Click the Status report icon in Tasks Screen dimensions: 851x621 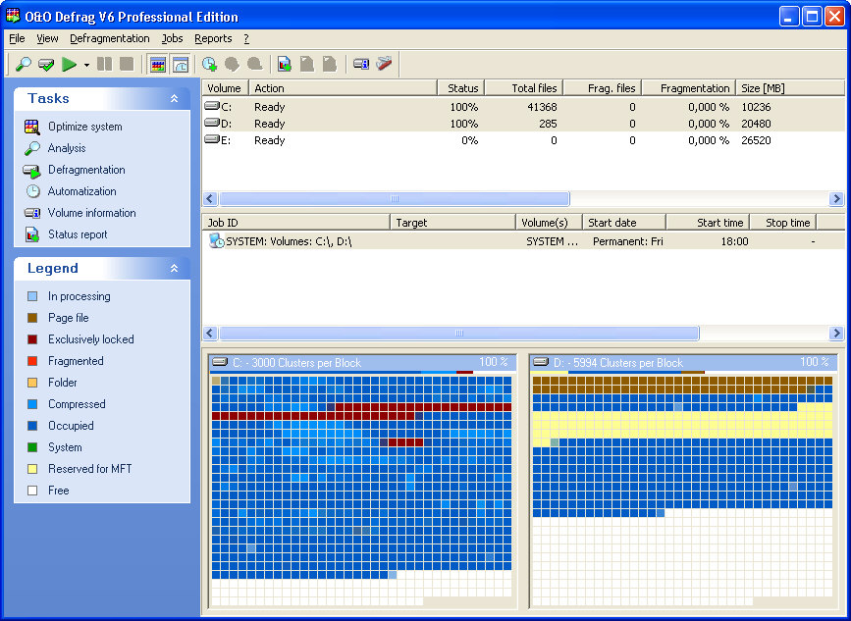32,234
